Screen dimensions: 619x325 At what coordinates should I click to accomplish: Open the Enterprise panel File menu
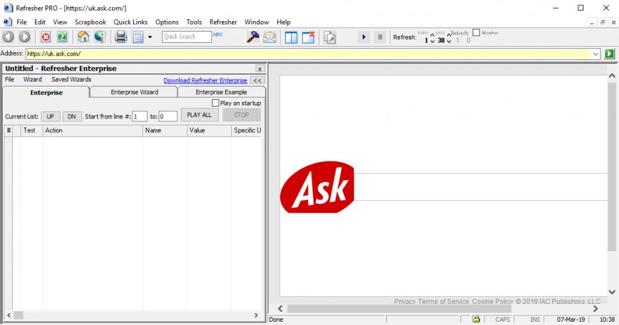9,80
